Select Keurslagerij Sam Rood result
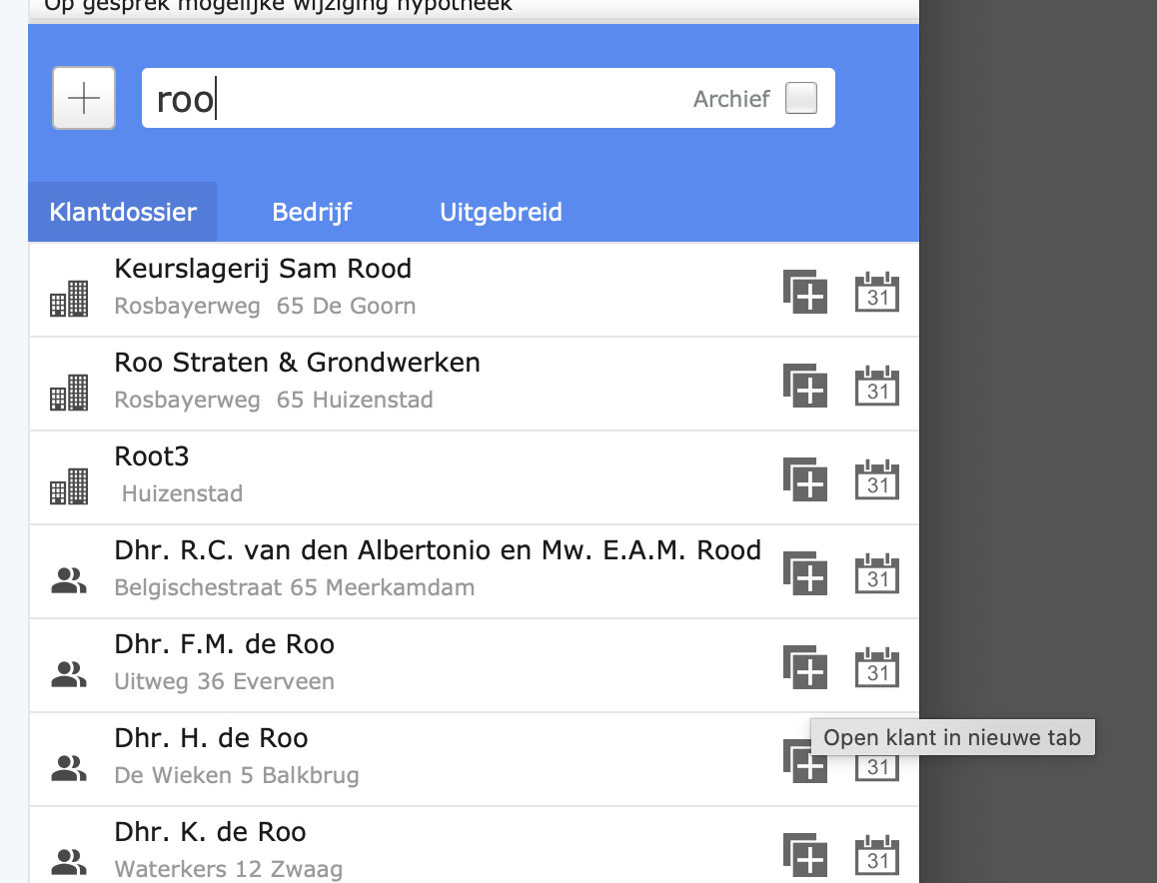This screenshot has width=1157, height=883. tap(474, 290)
